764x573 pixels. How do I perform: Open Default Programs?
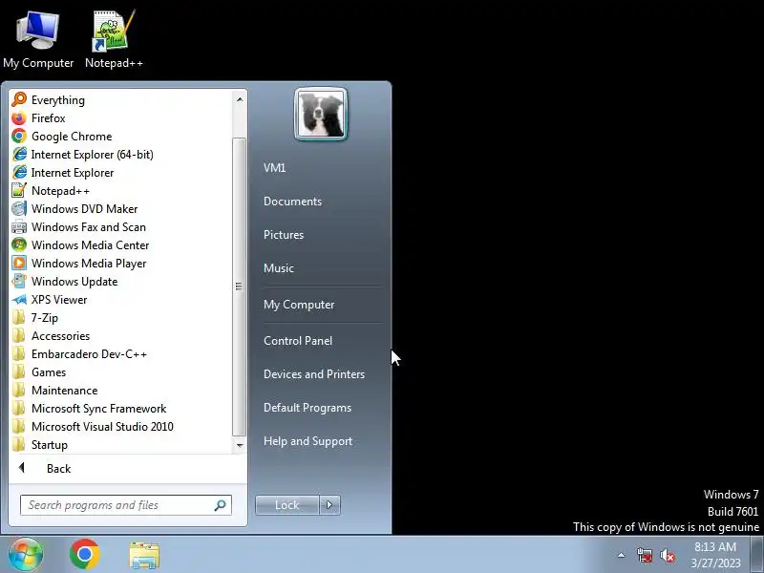point(308,408)
